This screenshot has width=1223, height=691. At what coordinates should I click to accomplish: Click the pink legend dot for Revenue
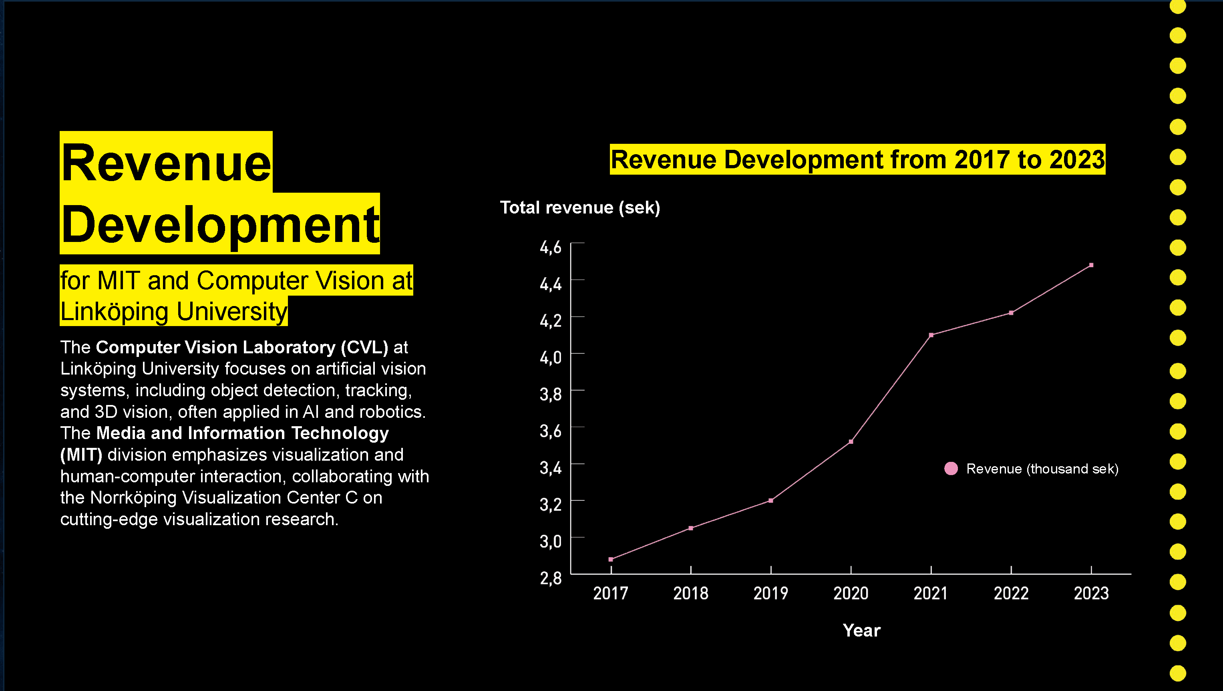click(x=951, y=469)
